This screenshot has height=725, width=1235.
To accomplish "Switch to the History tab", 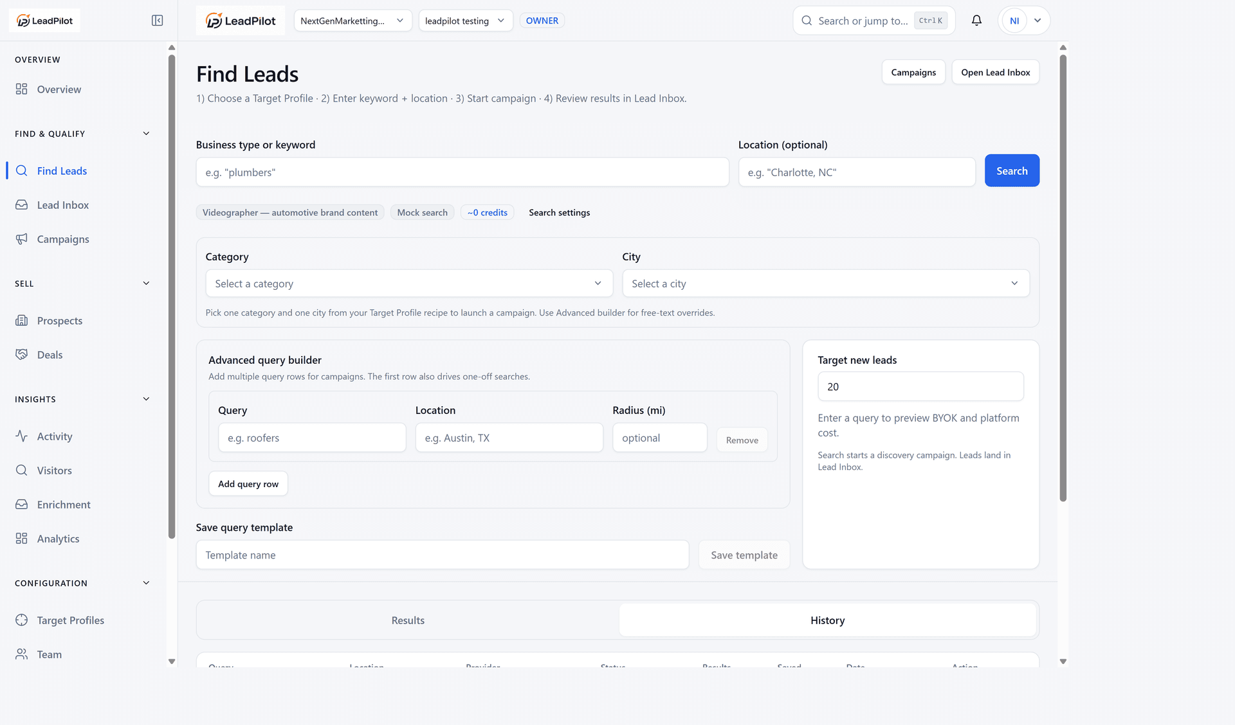I will click(827, 620).
